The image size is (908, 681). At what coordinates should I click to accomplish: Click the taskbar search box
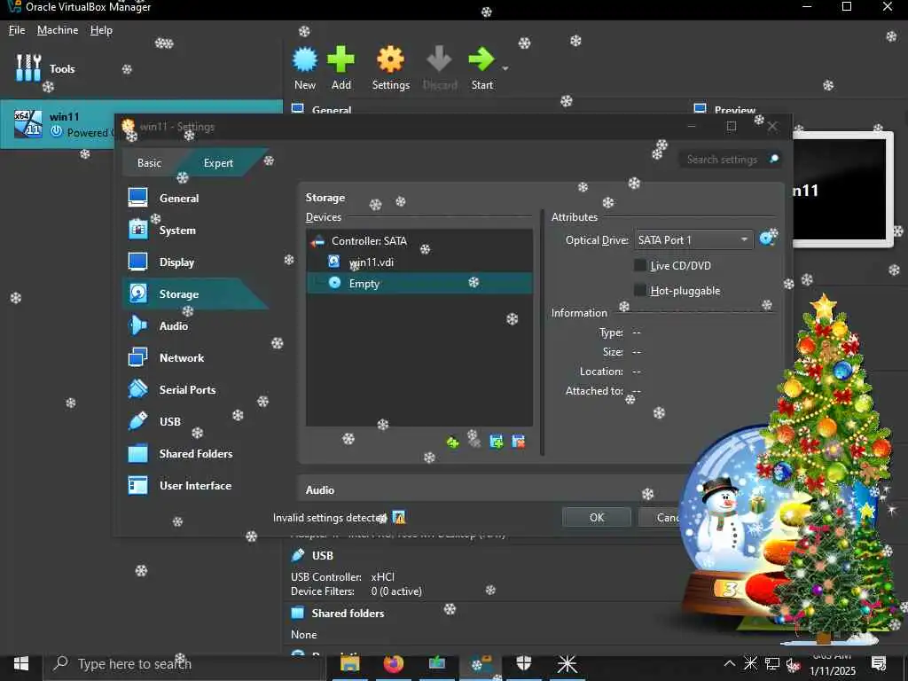184,663
